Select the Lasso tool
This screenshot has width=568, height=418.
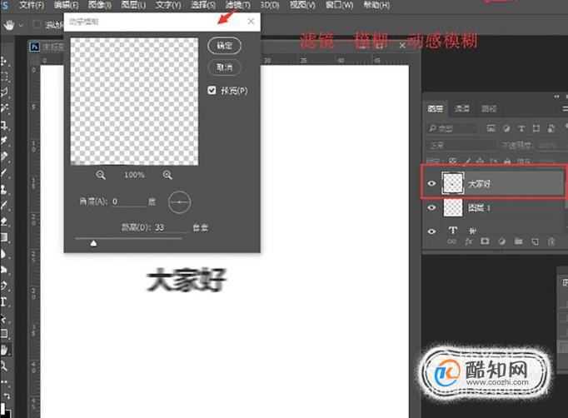pyautogui.click(x=4, y=92)
